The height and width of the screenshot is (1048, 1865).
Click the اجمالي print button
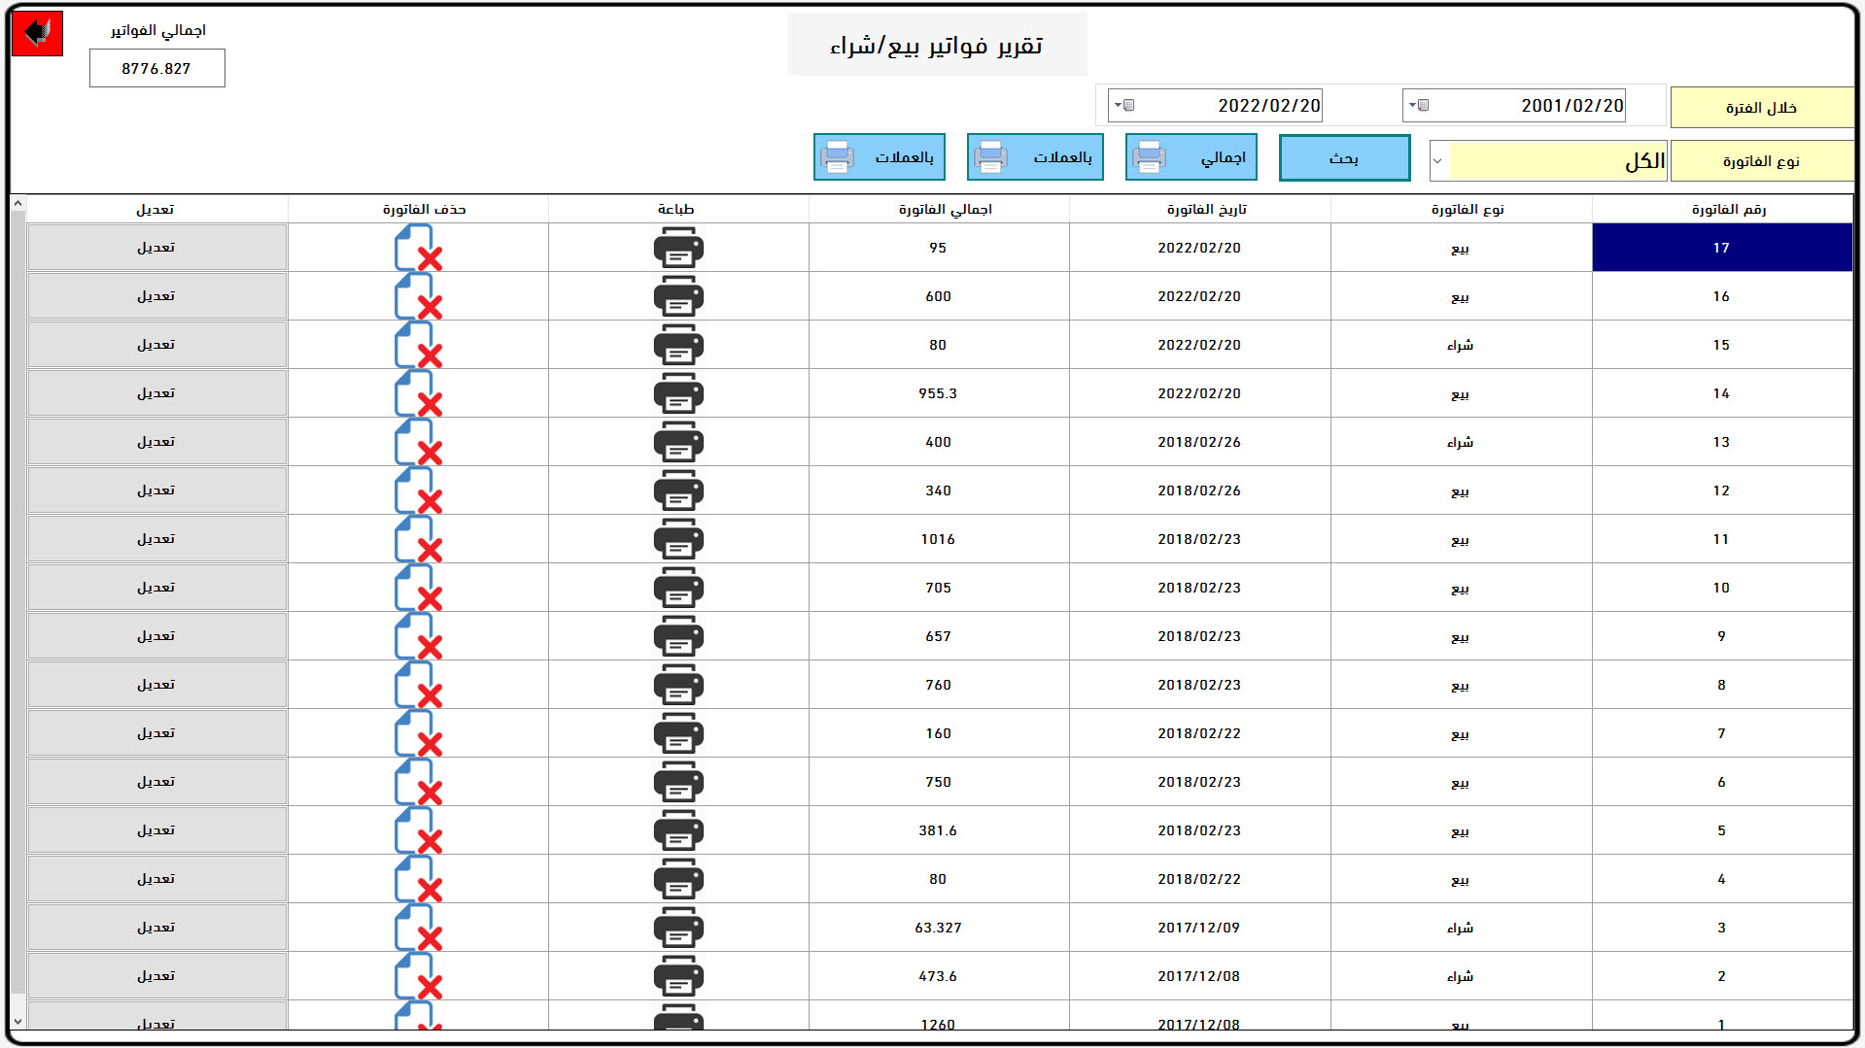[x=1191, y=157]
